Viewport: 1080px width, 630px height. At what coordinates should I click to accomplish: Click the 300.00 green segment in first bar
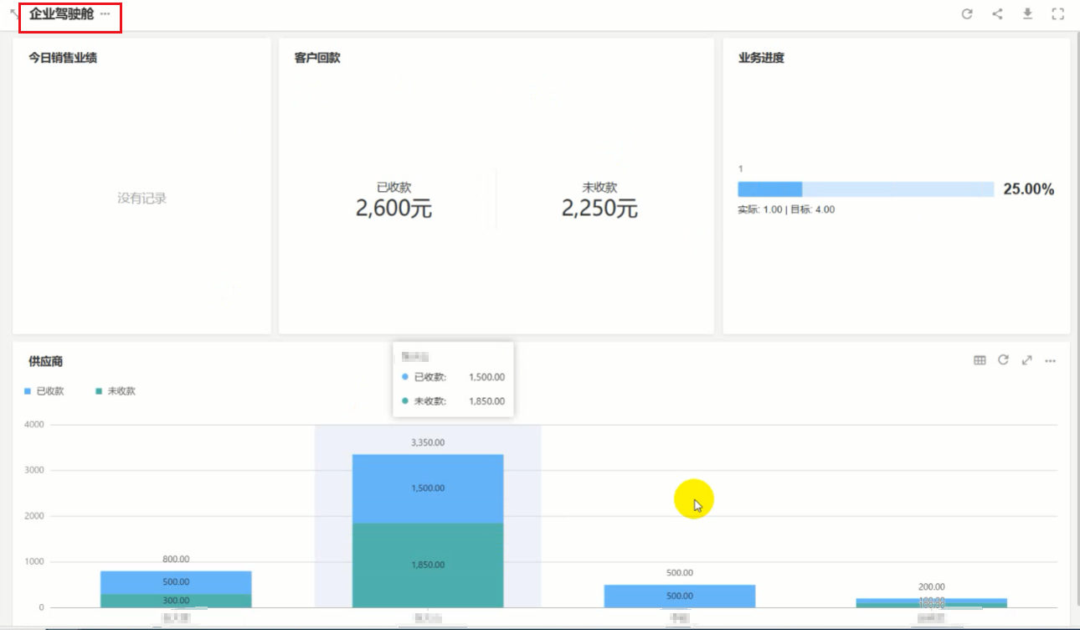coord(176,601)
